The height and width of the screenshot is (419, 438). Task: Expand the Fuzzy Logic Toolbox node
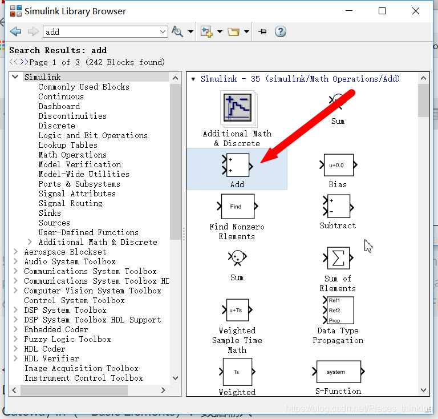click(x=15, y=339)
